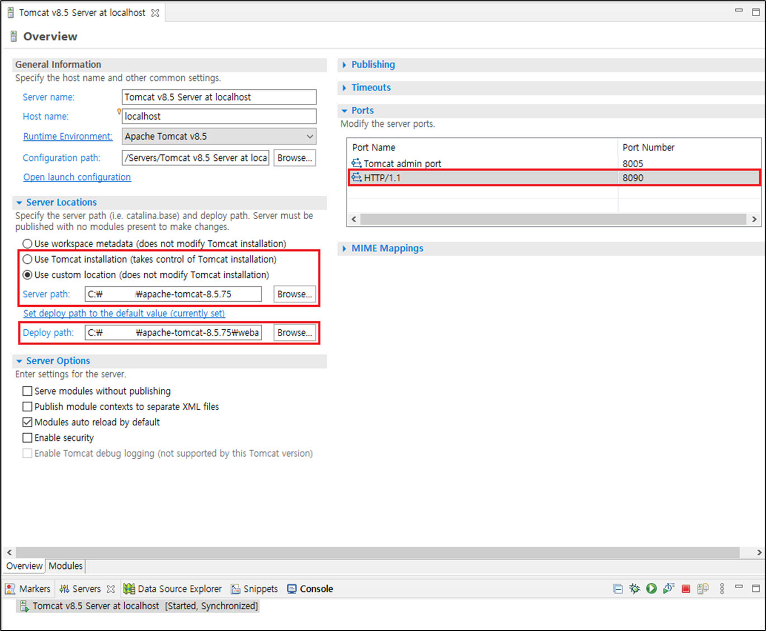The height and width of the screenshot is (631, 766).
Task: Browse for the Configuration path
Action: 295,158
